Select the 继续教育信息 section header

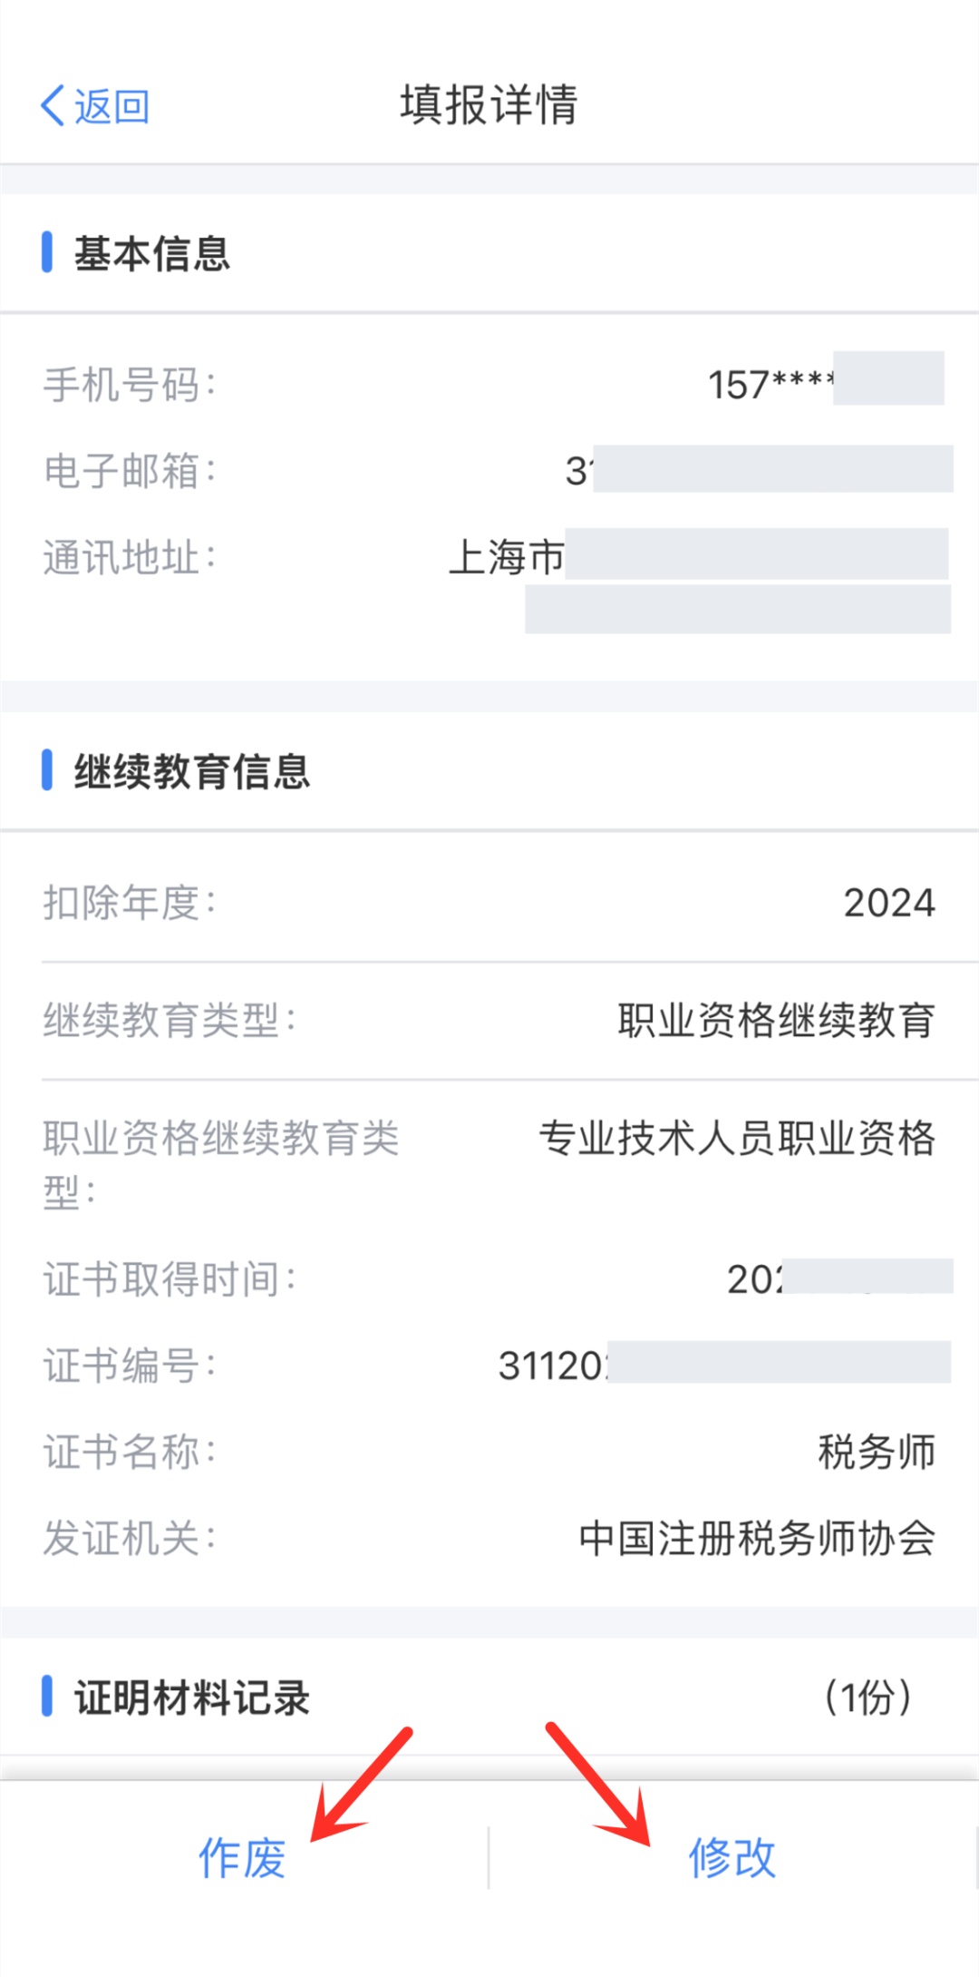click(191, 771)
